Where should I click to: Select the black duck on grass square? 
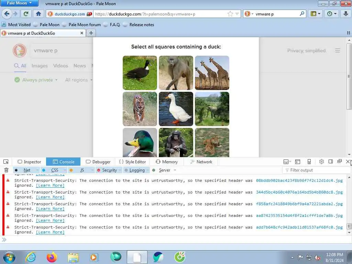[x=140, y=73]
